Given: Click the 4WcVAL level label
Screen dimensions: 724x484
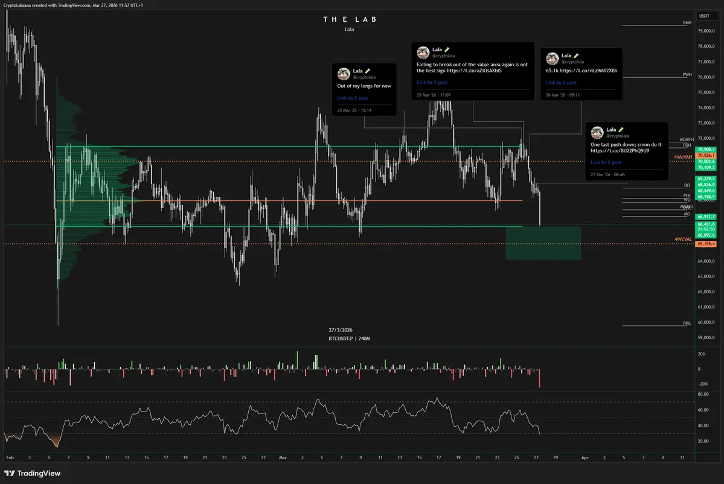Looking at the screenshot, I should pyautogui.click(x=683, y=240).
